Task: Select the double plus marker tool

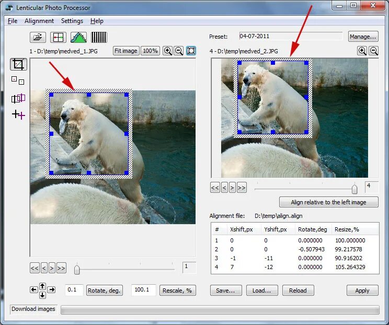Action: coord(18,115)
